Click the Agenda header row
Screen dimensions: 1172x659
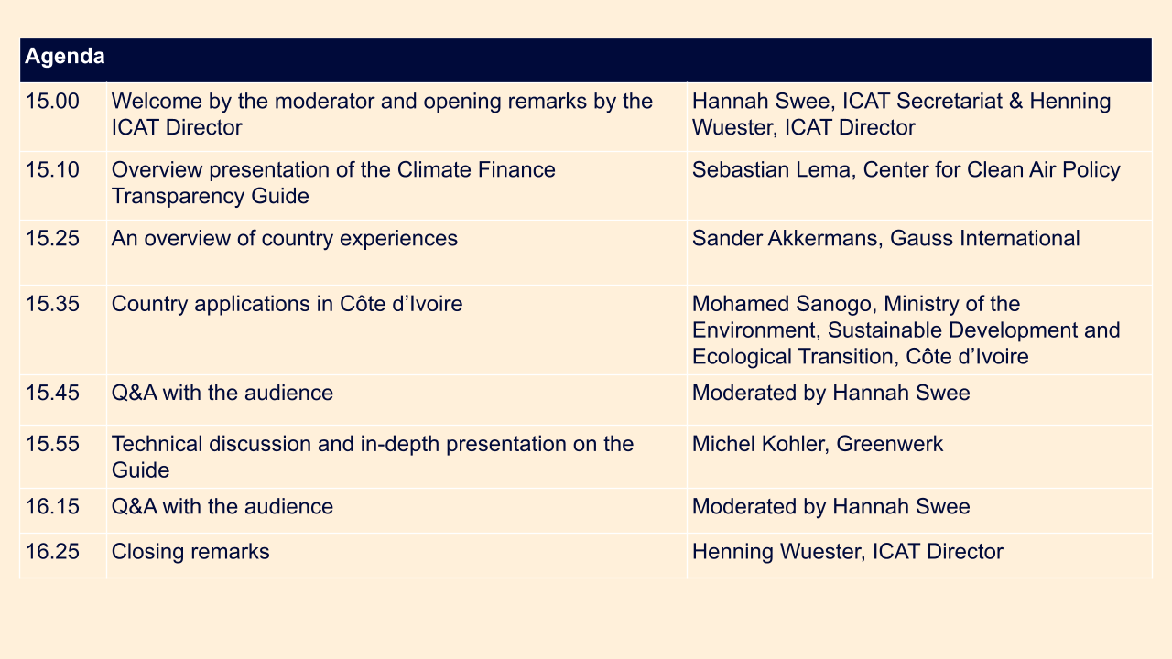585,59
